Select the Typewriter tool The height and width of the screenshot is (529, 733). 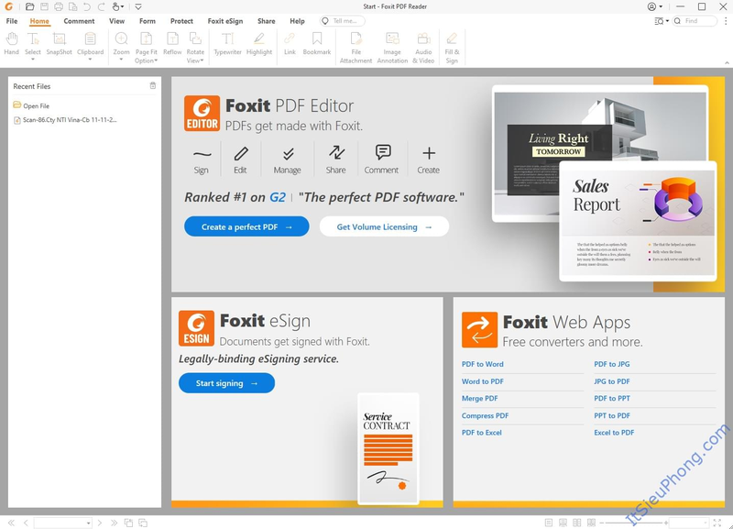coord(227,44)
